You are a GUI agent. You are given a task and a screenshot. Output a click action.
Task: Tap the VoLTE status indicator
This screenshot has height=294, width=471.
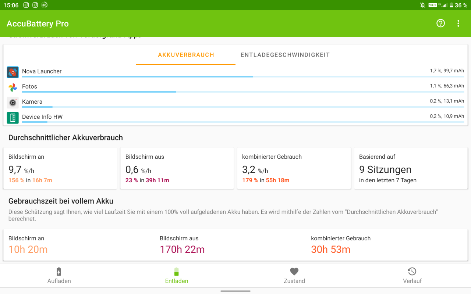pyautogui.click(x=432, y=5)
